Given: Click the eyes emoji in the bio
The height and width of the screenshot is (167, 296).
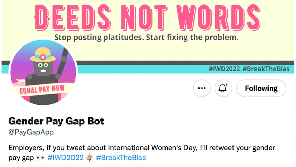Looking at the screenshot, I should tap(41, 158).
